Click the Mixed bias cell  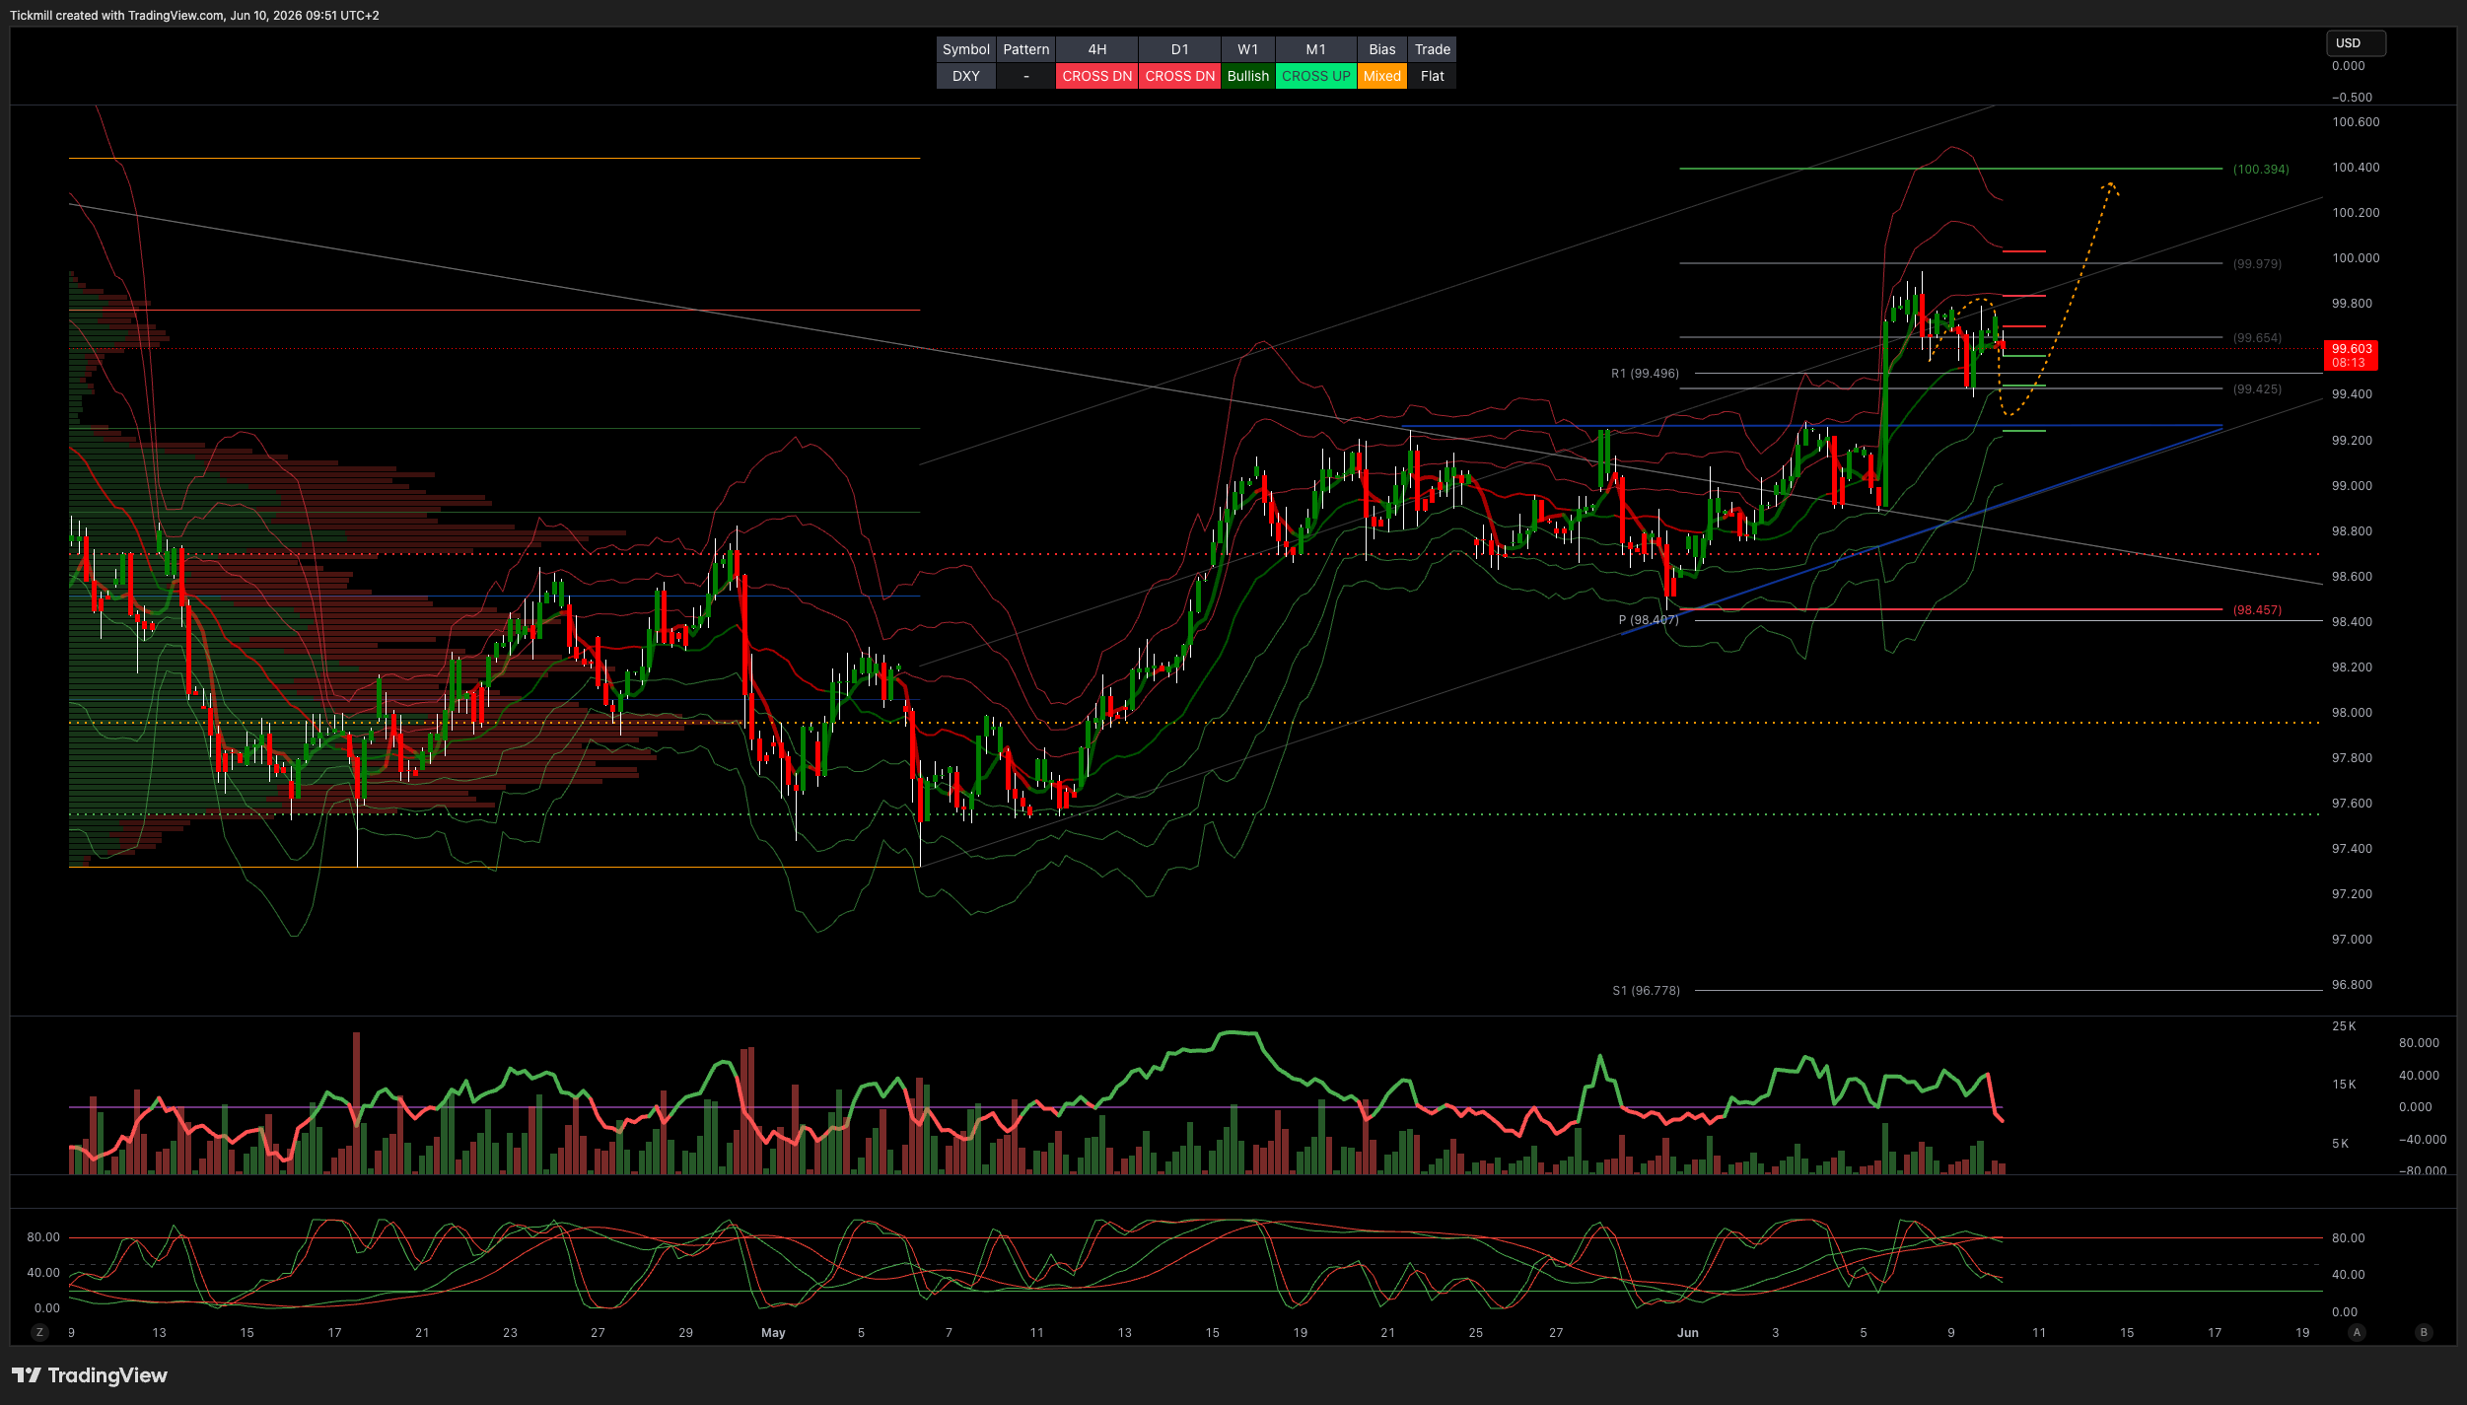[1381, 76]
